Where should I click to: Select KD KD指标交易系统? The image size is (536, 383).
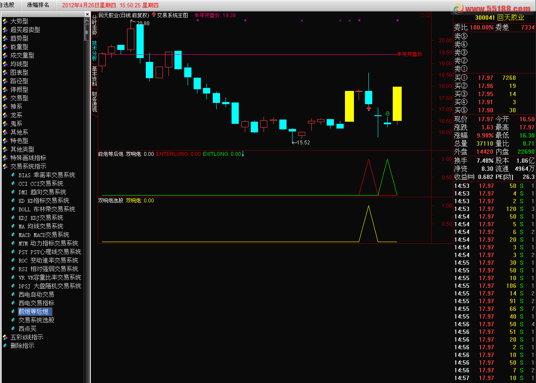[43, 201]
